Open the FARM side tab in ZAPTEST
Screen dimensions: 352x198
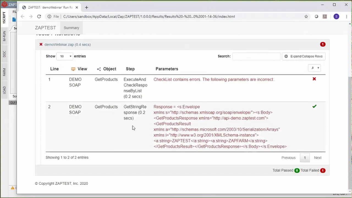pyautogui.click(x=4, y=72)
